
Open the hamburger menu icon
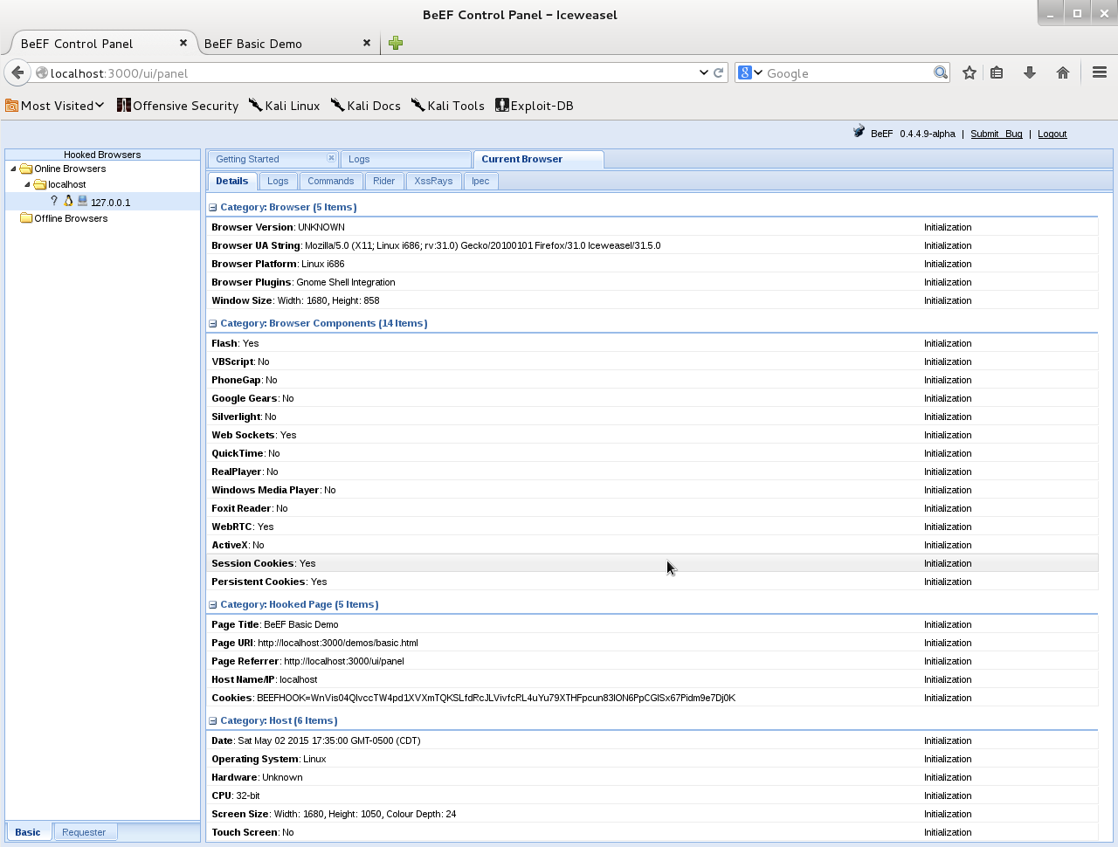[x=1100, y=72]
